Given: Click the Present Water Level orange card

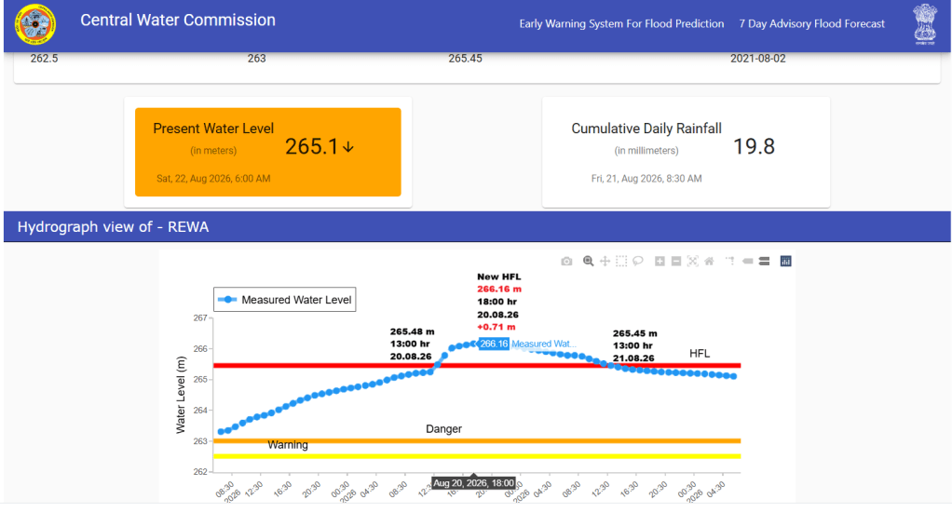Looking at the screenshot, I should 267,152.
